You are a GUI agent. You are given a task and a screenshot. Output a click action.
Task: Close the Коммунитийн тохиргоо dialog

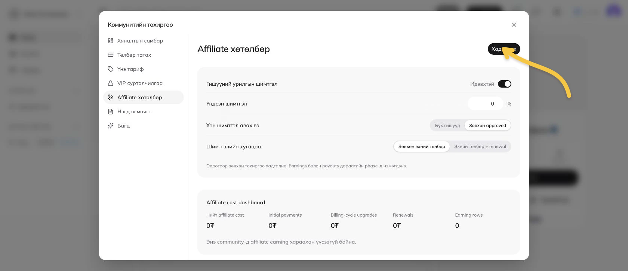[x=514, y=25]
